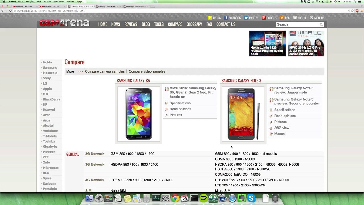Viewport: 364px width, 205px height.
Task: Open Finder from the dock
Action: point(89,198)
